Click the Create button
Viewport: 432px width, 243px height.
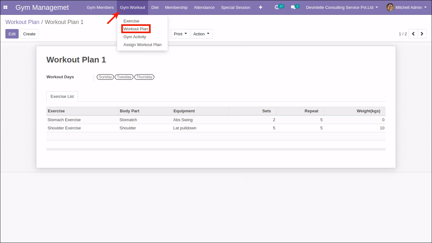click(x=29, y=34)
